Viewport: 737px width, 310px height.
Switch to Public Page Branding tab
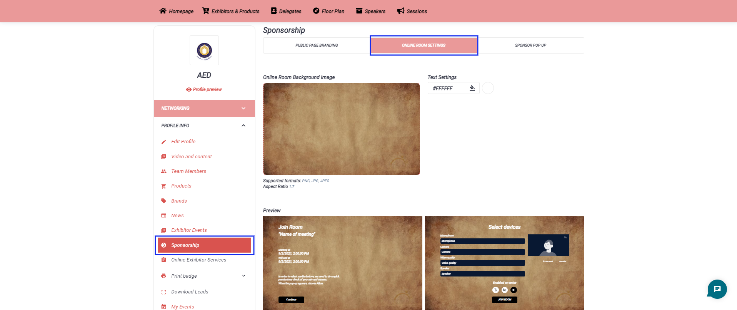pyautogui.click(x=316, y=45)
